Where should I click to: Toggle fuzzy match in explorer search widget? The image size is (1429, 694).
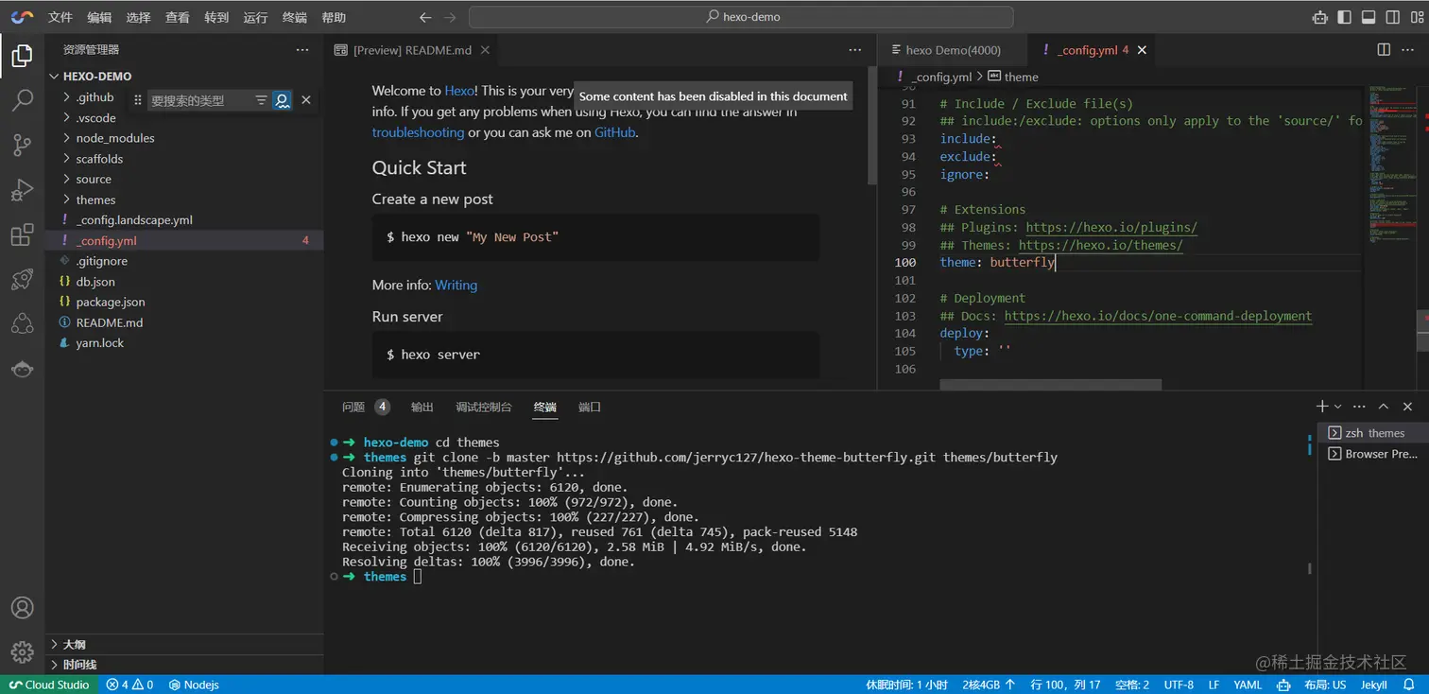tap(282, 100)
